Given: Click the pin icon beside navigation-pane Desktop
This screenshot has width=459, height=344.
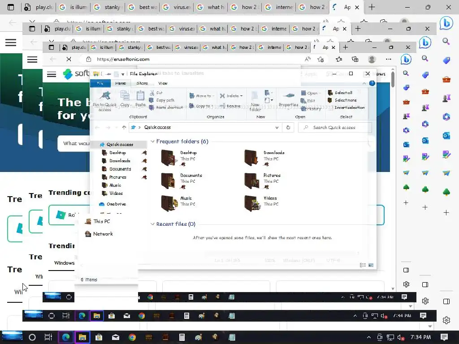Looking at the screenshot, I should click(x=144, y=153).
